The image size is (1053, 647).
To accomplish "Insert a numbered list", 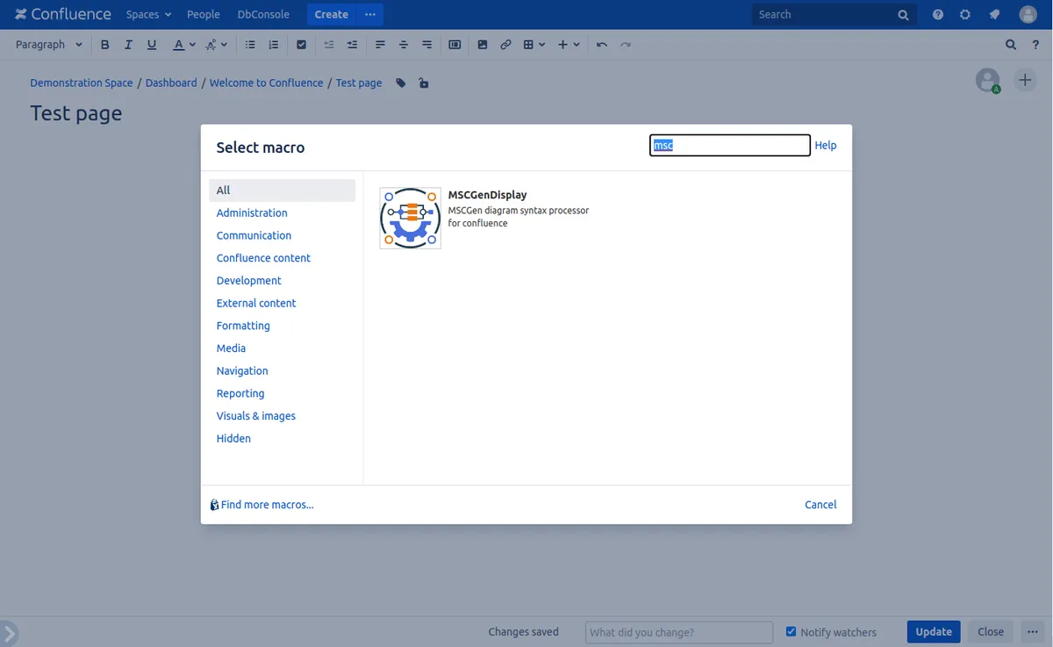I will (273, 45).
